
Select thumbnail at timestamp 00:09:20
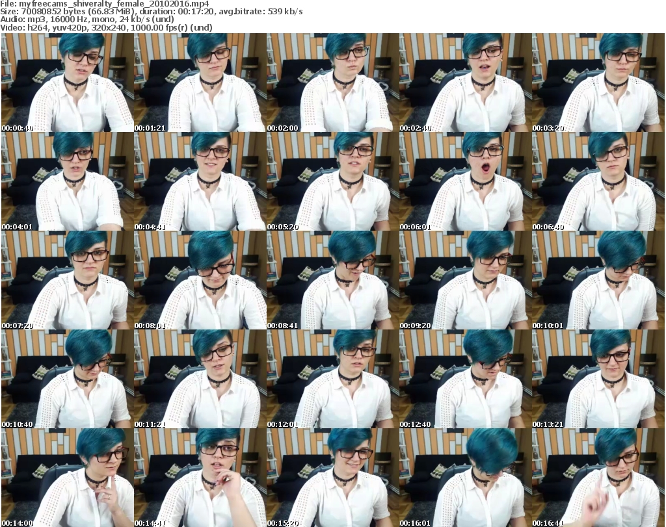[x=465, y=281]
